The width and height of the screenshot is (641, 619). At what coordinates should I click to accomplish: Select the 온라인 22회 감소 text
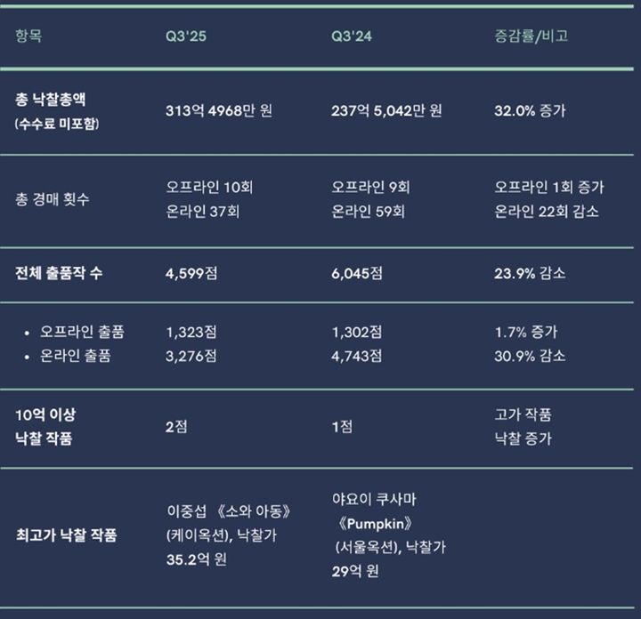(x=547, y=212)
